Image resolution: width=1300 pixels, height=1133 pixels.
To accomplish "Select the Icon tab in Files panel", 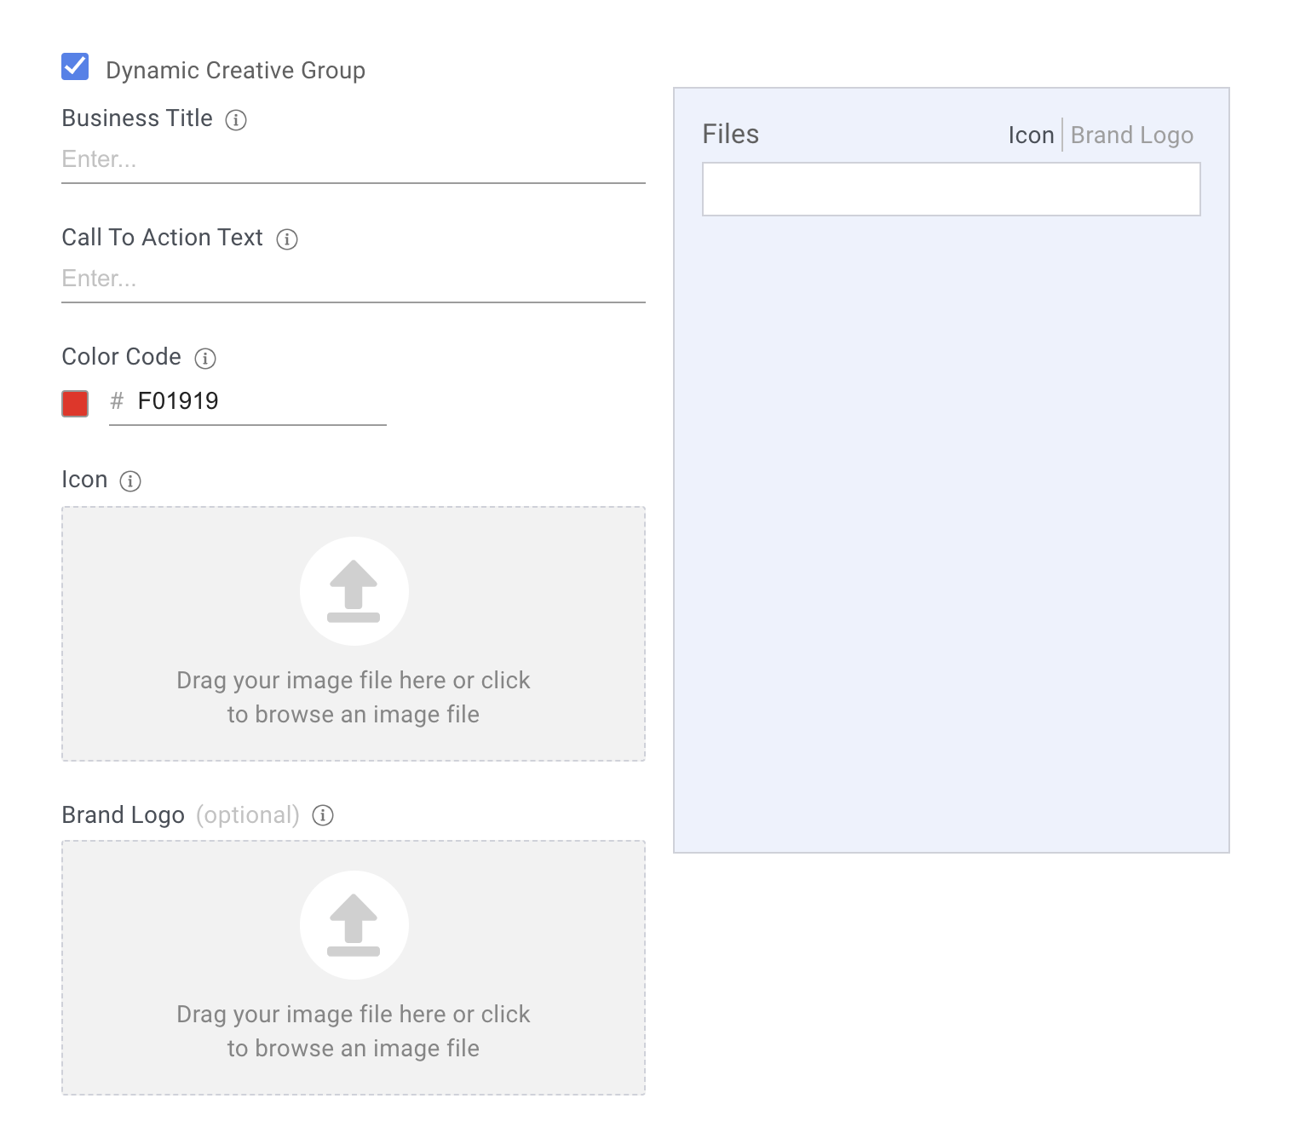I will click(x=1031, y=135).
